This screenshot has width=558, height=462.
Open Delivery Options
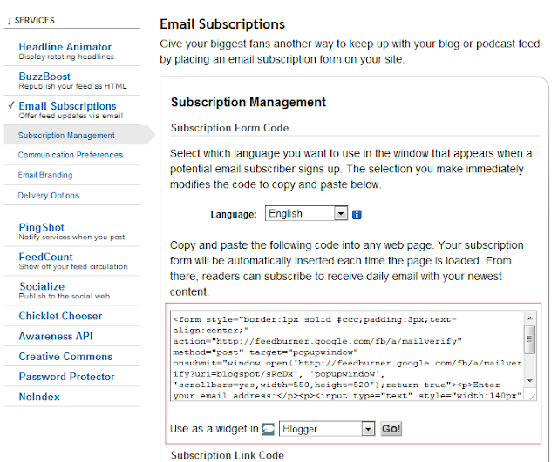coord(49,196)
